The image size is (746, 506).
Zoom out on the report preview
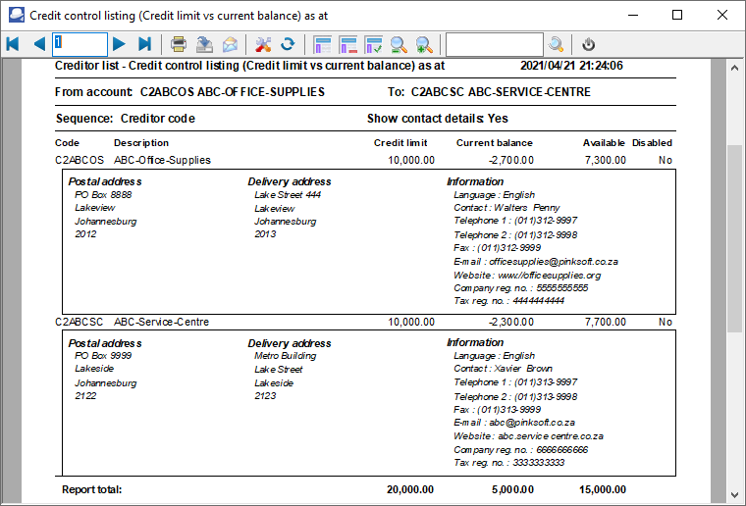[399, 44]
